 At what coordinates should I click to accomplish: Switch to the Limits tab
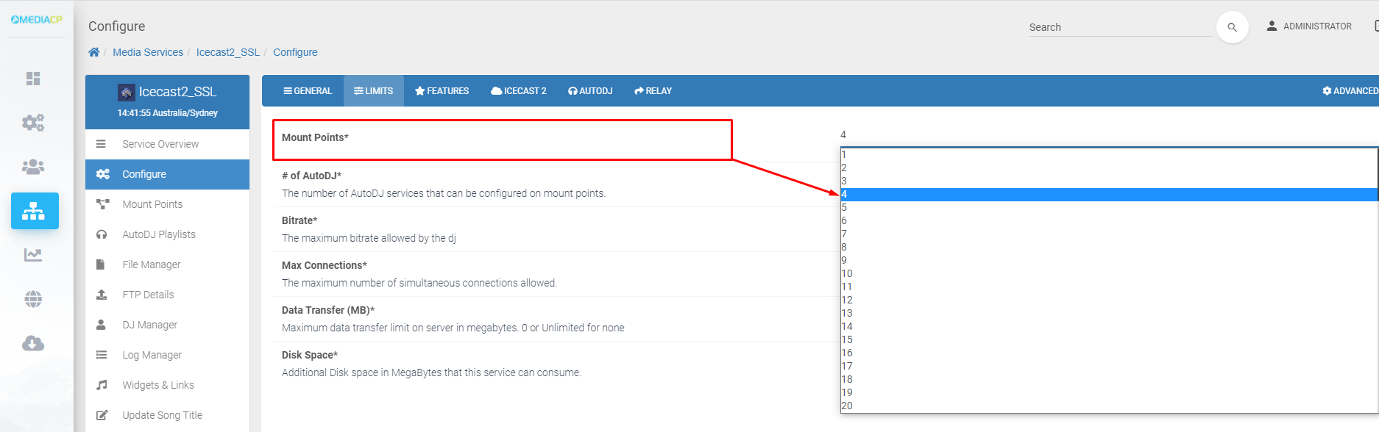point(374,91)
